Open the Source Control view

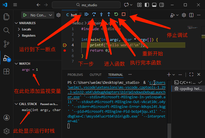pyautogui.click(x=6, y=44)
